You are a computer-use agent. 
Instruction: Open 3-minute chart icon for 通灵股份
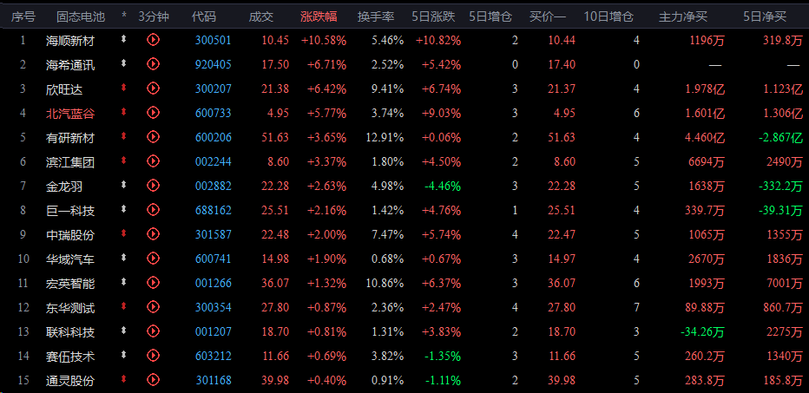pyautogui.click(x=154, y=380)
